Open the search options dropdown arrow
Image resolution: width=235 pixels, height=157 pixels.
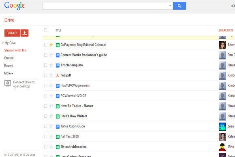tap(170, 6)
